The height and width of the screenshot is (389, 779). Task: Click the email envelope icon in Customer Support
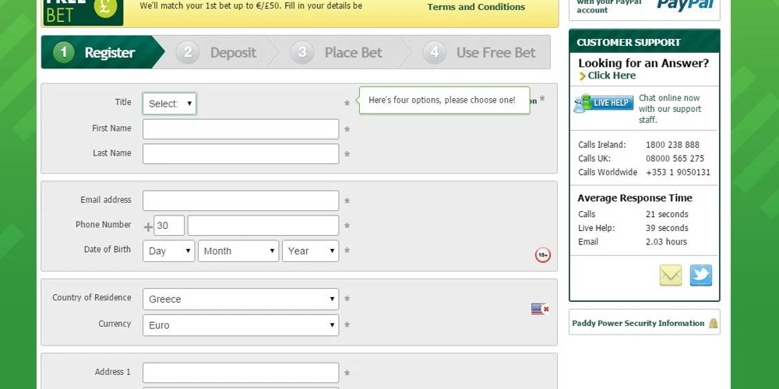pos(670,275)
